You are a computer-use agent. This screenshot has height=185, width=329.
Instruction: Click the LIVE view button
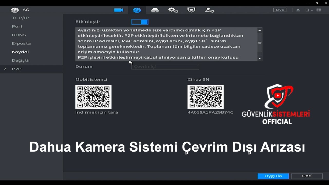(280, 10)
